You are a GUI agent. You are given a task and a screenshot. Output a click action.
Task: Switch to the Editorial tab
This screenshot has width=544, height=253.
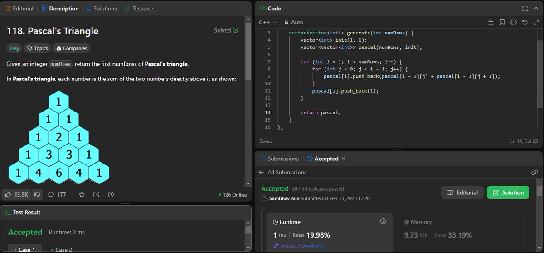(19, 9)
